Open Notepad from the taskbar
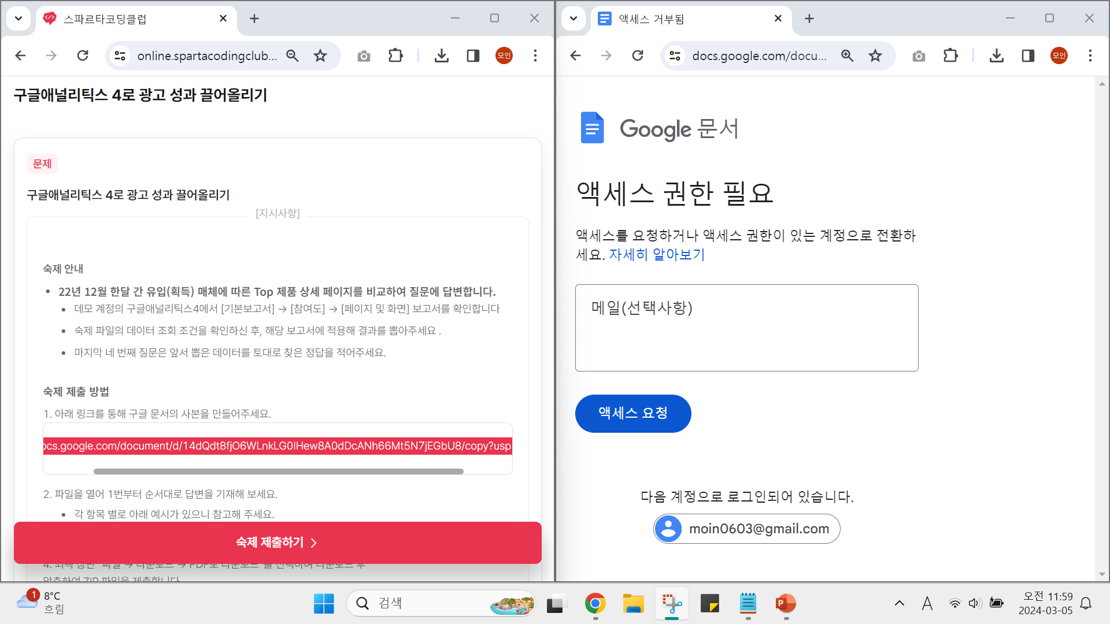1110x624 pixels. point(748,603)
